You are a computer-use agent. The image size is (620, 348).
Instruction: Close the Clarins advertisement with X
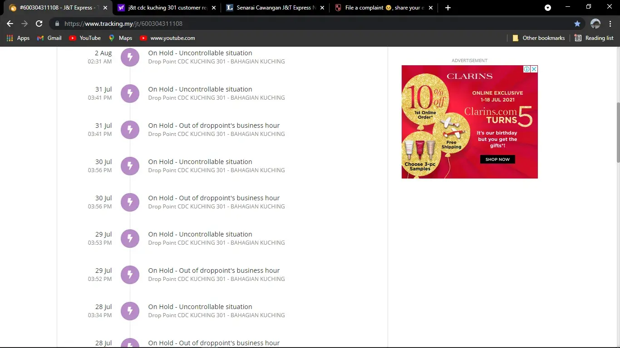click(534, 69)
